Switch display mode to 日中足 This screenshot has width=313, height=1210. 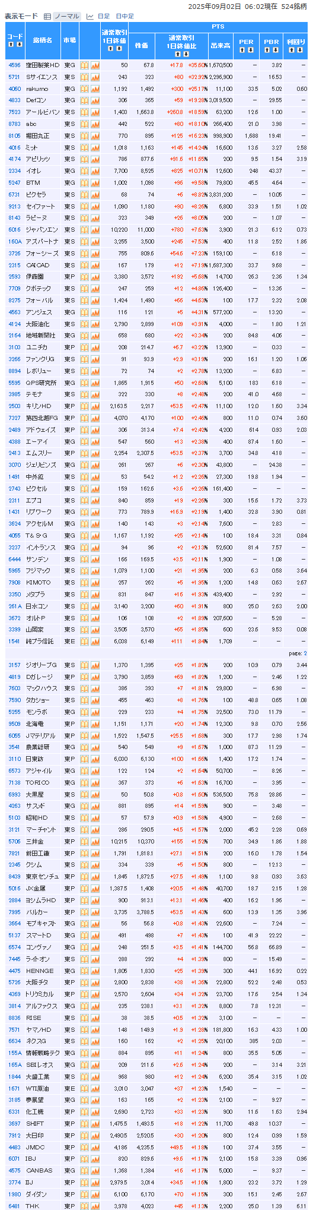coord(125,17)
